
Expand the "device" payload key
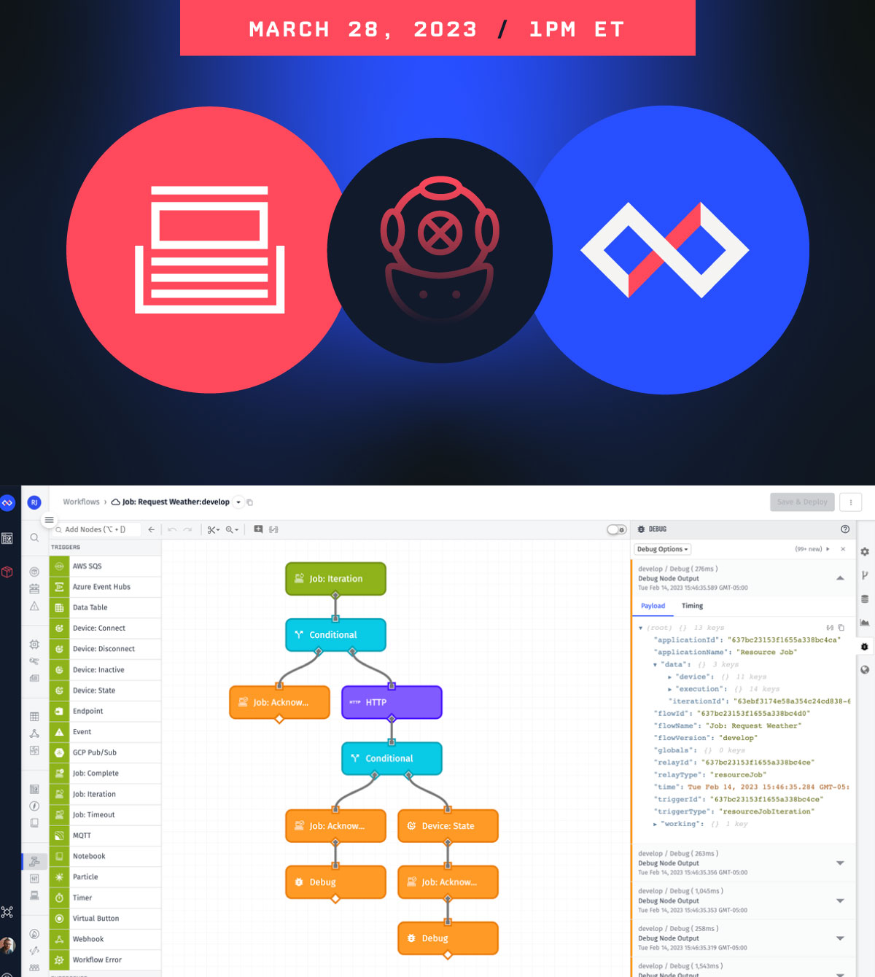pyautogui.click(x=669, y=677)
